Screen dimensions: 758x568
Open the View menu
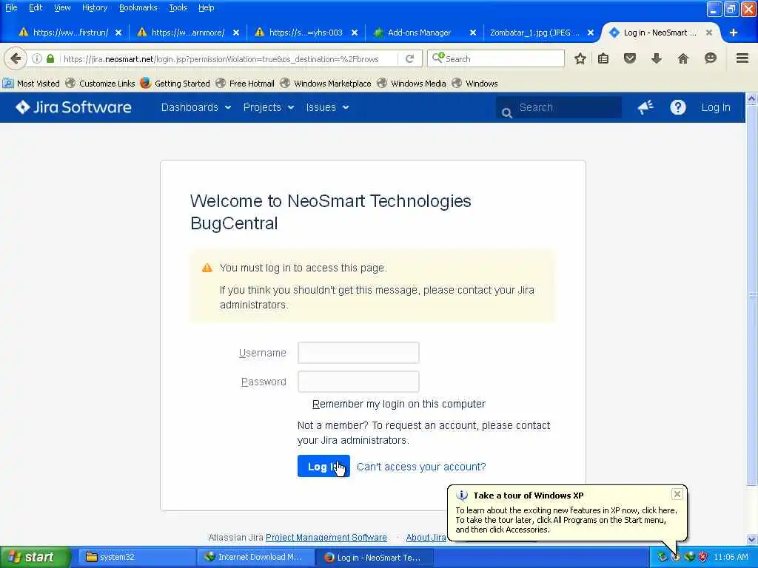62,7
